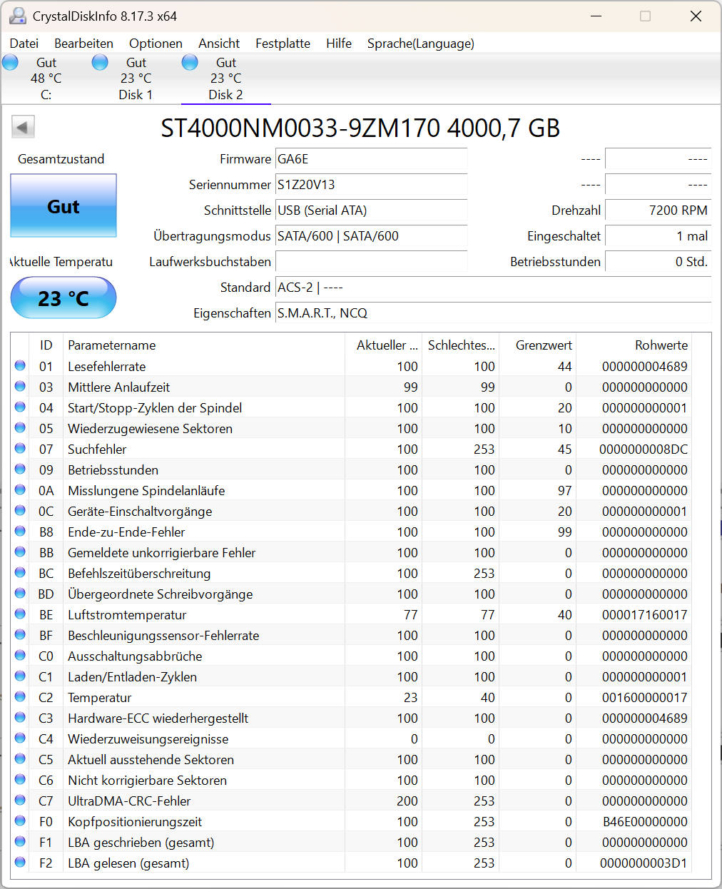Viewport: 722px width, 889px height.
Task: Select Start/Stopp-Zyklen der Spindel row text
Action: (155, 407)
